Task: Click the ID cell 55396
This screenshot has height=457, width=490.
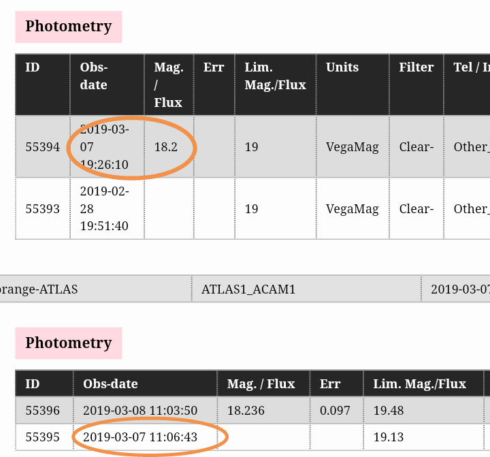Action: pos(42,411)
